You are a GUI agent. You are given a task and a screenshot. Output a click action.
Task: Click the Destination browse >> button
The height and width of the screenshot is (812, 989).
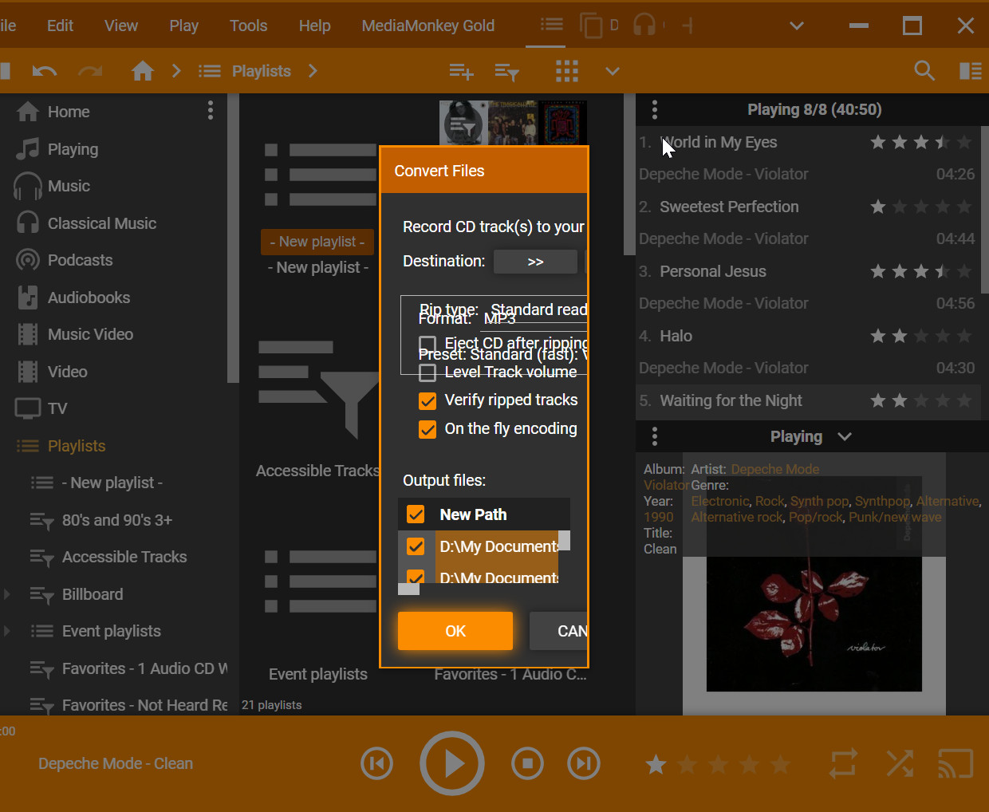535,262
